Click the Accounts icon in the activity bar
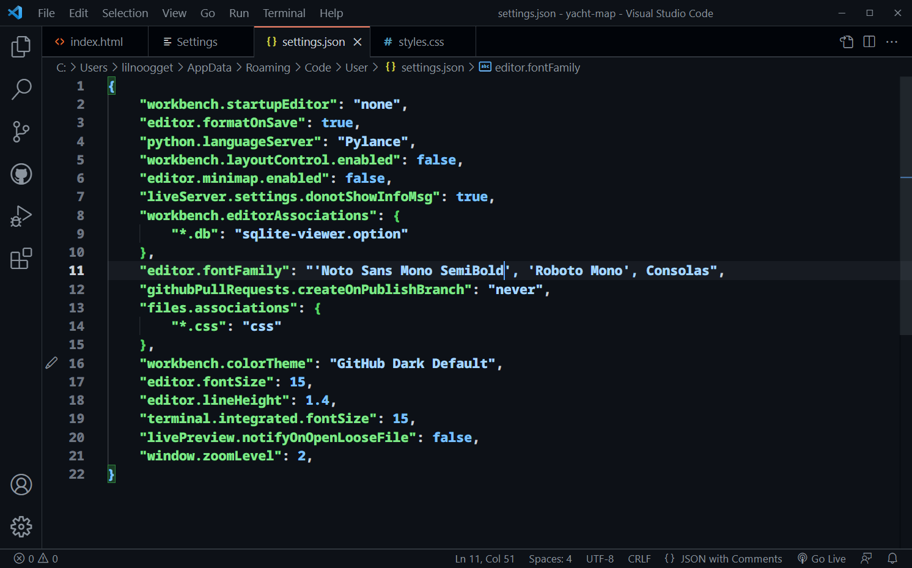Viewport: 912px width, 568px height. tap(21, 484)
